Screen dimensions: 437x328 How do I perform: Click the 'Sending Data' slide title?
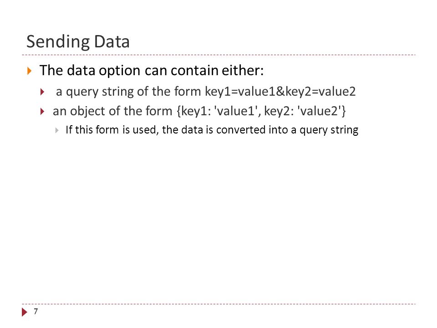pos(78,42)
